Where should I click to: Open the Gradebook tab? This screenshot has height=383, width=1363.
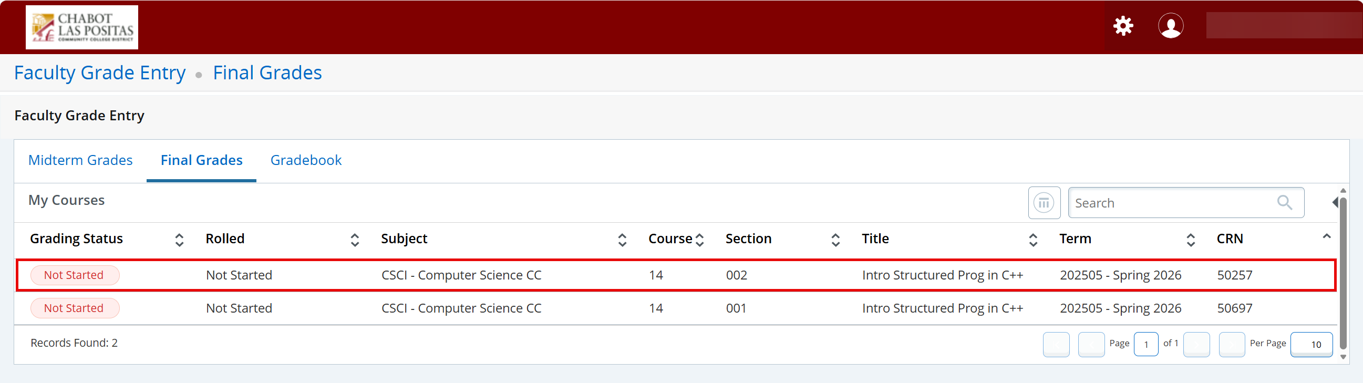coord(306,160)
